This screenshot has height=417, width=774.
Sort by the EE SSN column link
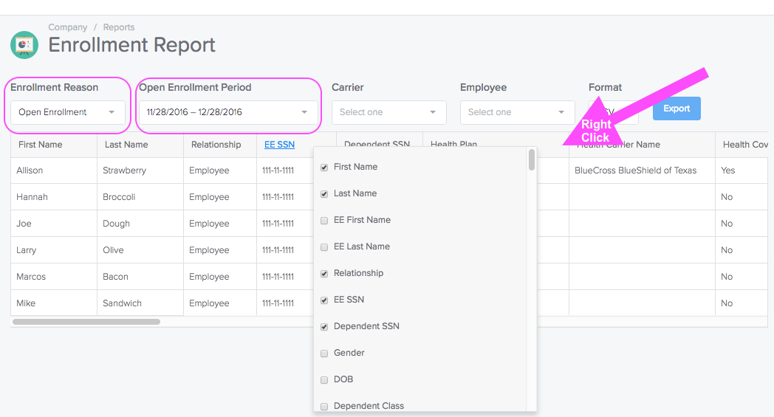pyautogui.click(x=279, y=145)
